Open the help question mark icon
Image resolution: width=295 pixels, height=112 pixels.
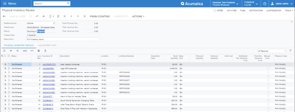(x=265, y=4)
